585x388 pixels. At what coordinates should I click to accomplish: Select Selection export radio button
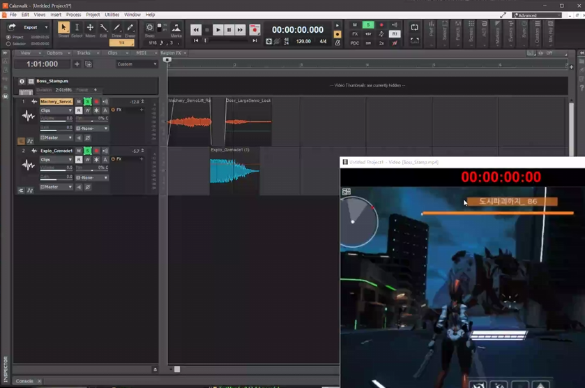click(x=8, y=44)
